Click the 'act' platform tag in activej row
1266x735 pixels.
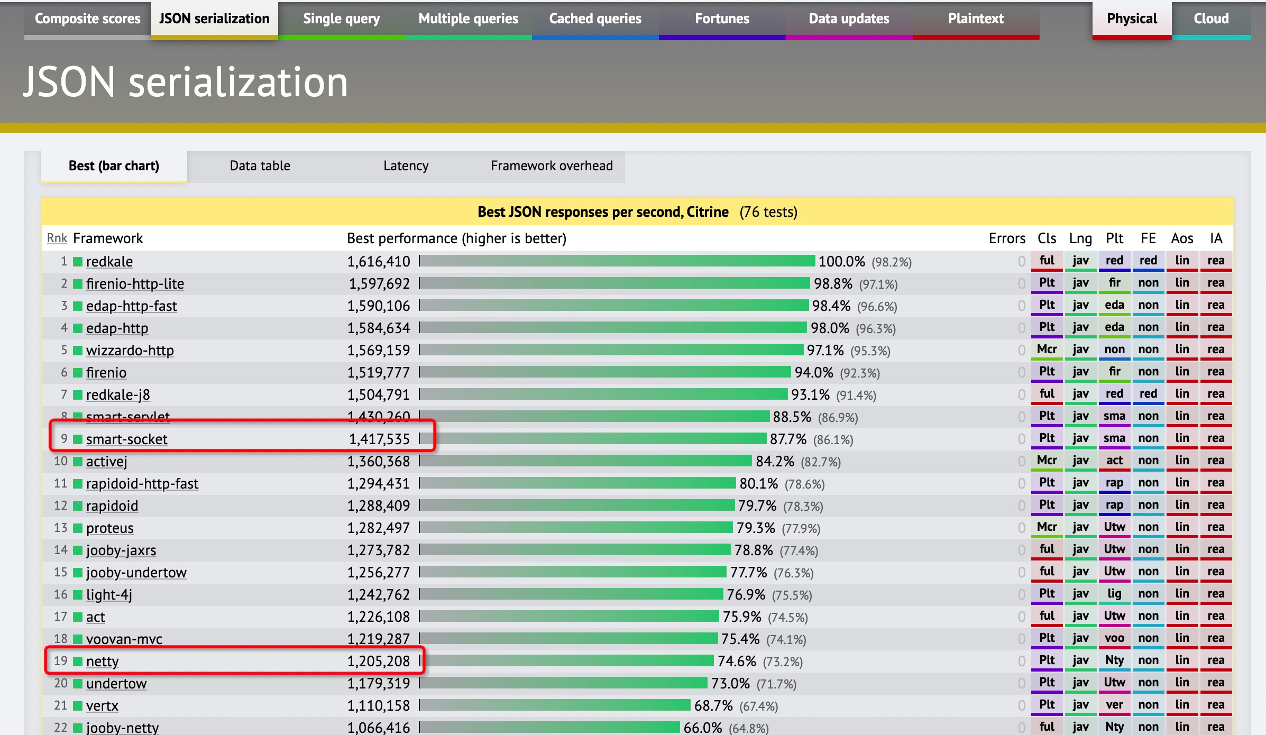point(1115,461)
